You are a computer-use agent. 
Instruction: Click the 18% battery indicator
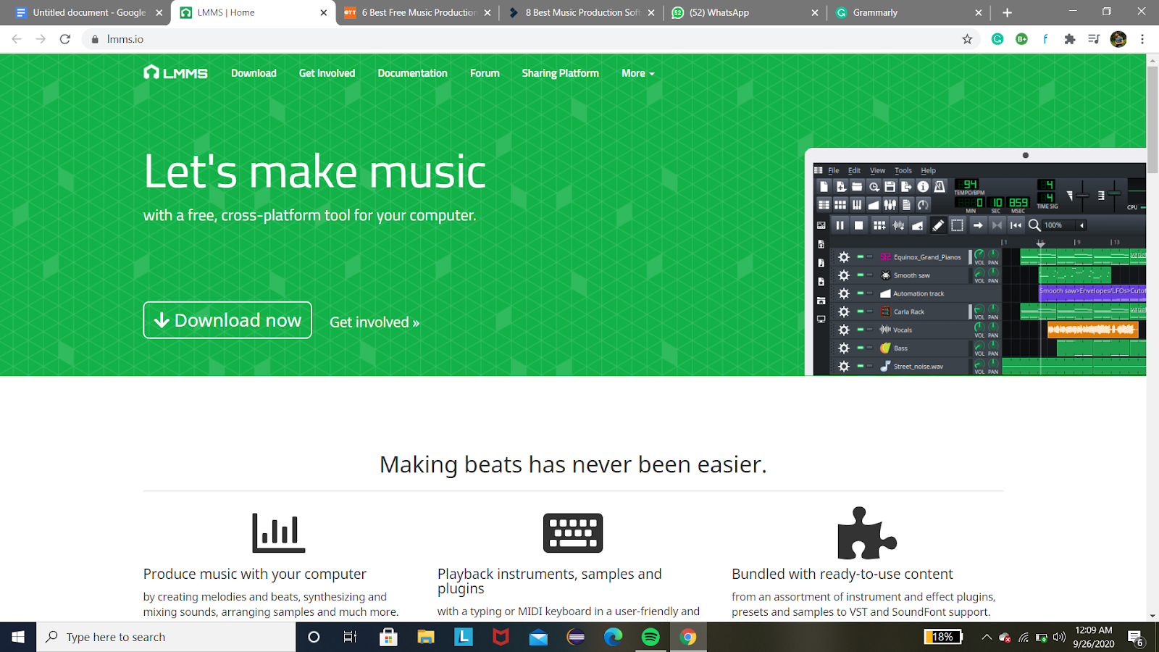click(943, 637)
